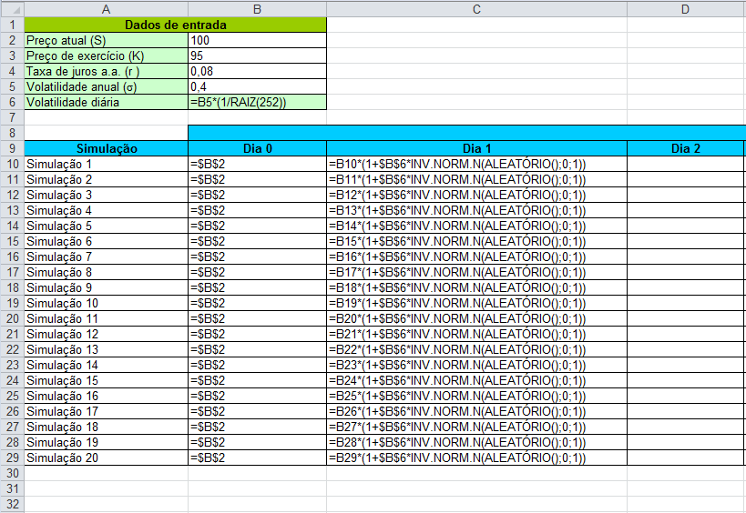Select the =$B$2 cell in Simulação 15 row

pyautogui.click(x=258, y=380)
